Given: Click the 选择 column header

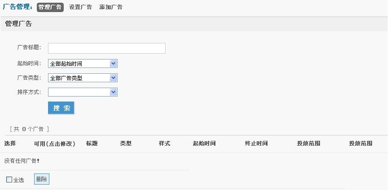Looking at the screenshot, I should point(10,144).
